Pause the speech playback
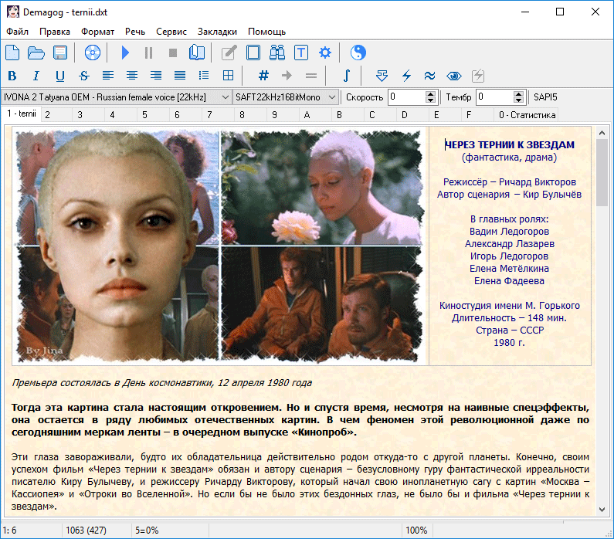This screenshot has height=539, width=614. coord(148,53)
